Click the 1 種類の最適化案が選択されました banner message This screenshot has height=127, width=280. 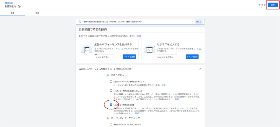pyautogui.click(x=112, y=22)
